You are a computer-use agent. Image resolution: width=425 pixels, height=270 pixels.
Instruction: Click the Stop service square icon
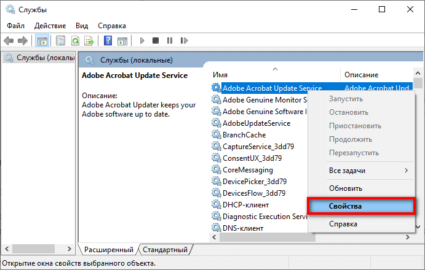pyautogui.click(x=156, y=40)
